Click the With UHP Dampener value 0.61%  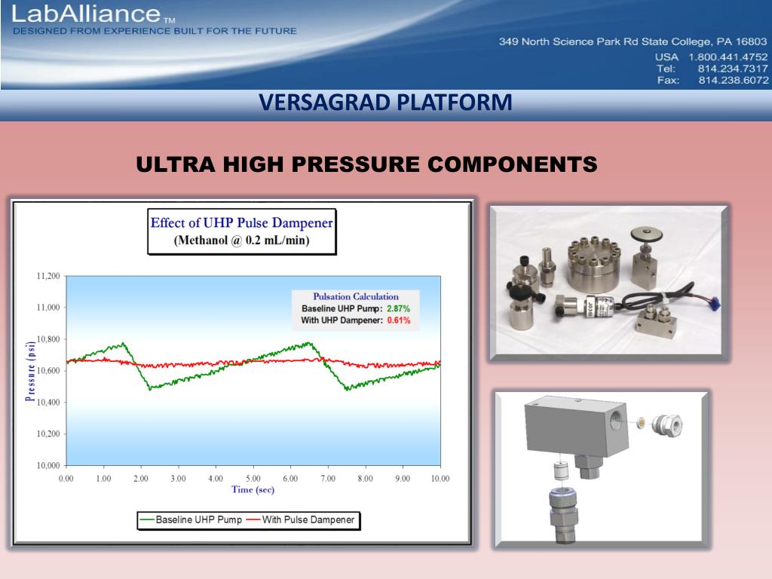399,320
